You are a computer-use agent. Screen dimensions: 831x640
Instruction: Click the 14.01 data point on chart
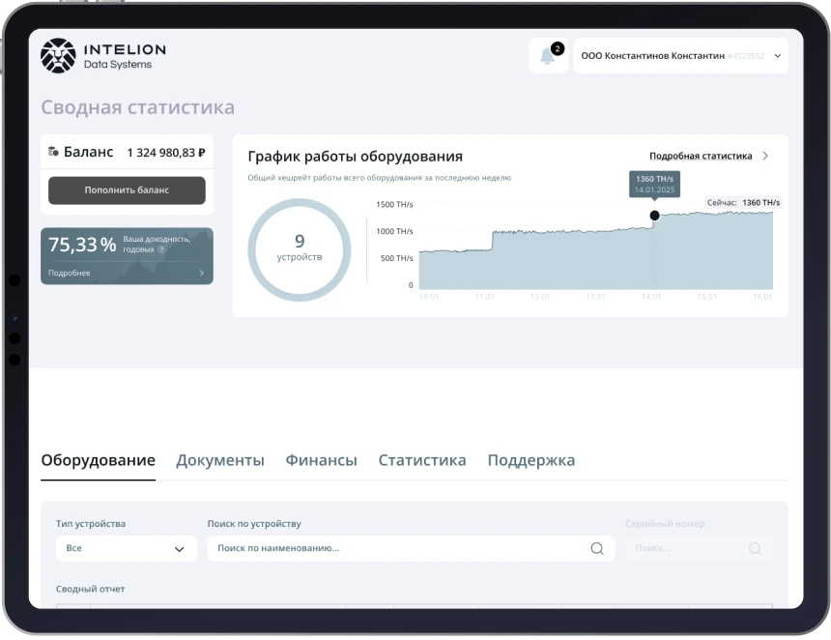(654, 216)
